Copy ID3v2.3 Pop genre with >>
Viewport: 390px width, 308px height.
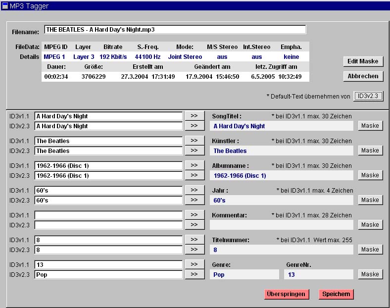tap(194, 274)
